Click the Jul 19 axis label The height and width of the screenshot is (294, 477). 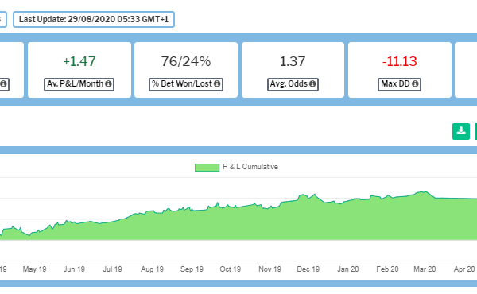(112, 269)
